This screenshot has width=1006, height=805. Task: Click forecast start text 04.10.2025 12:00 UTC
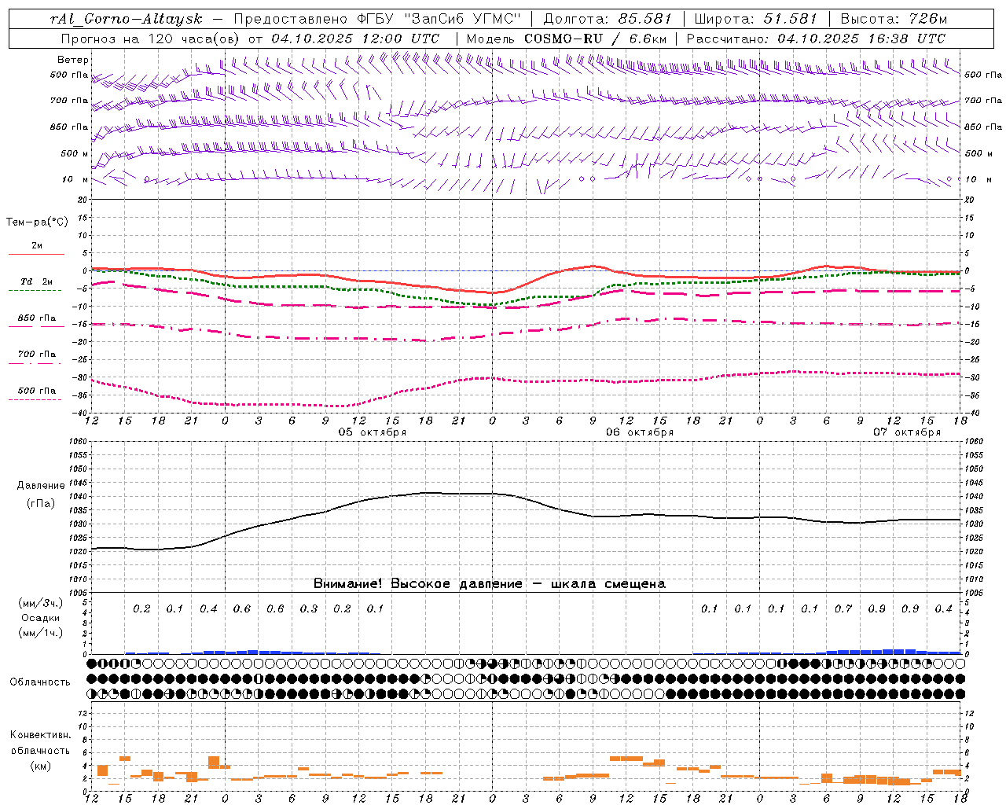pos(355,39)
